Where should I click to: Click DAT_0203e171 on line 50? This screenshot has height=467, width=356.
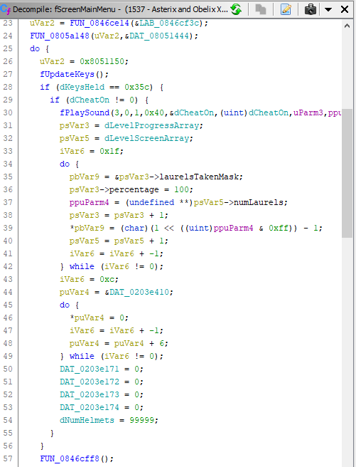click(90, 369)
